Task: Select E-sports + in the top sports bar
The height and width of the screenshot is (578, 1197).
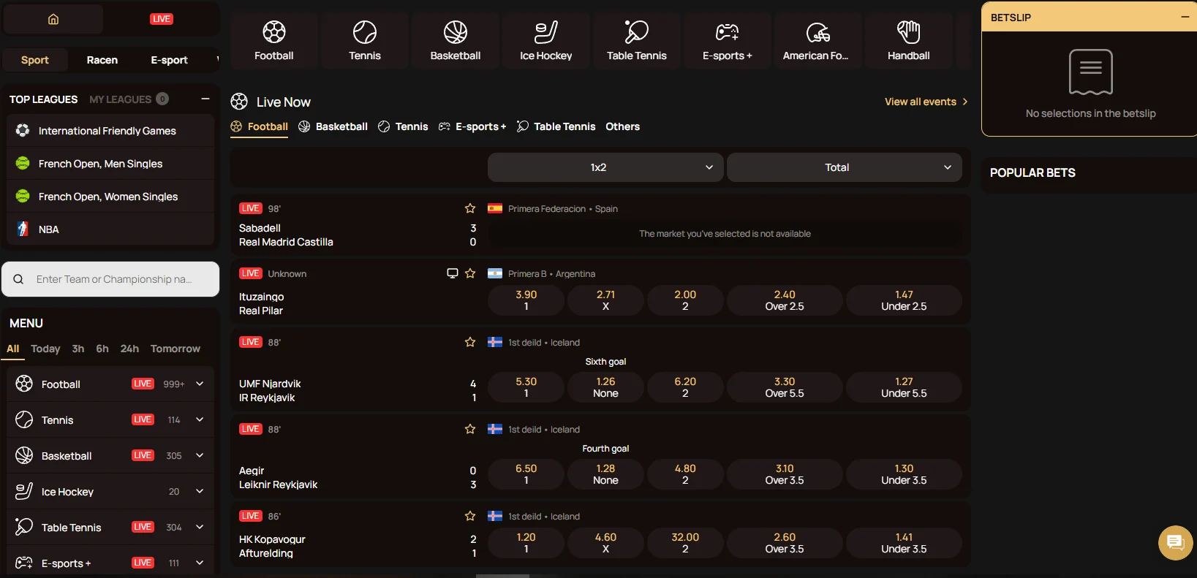Action: [728, 40]
